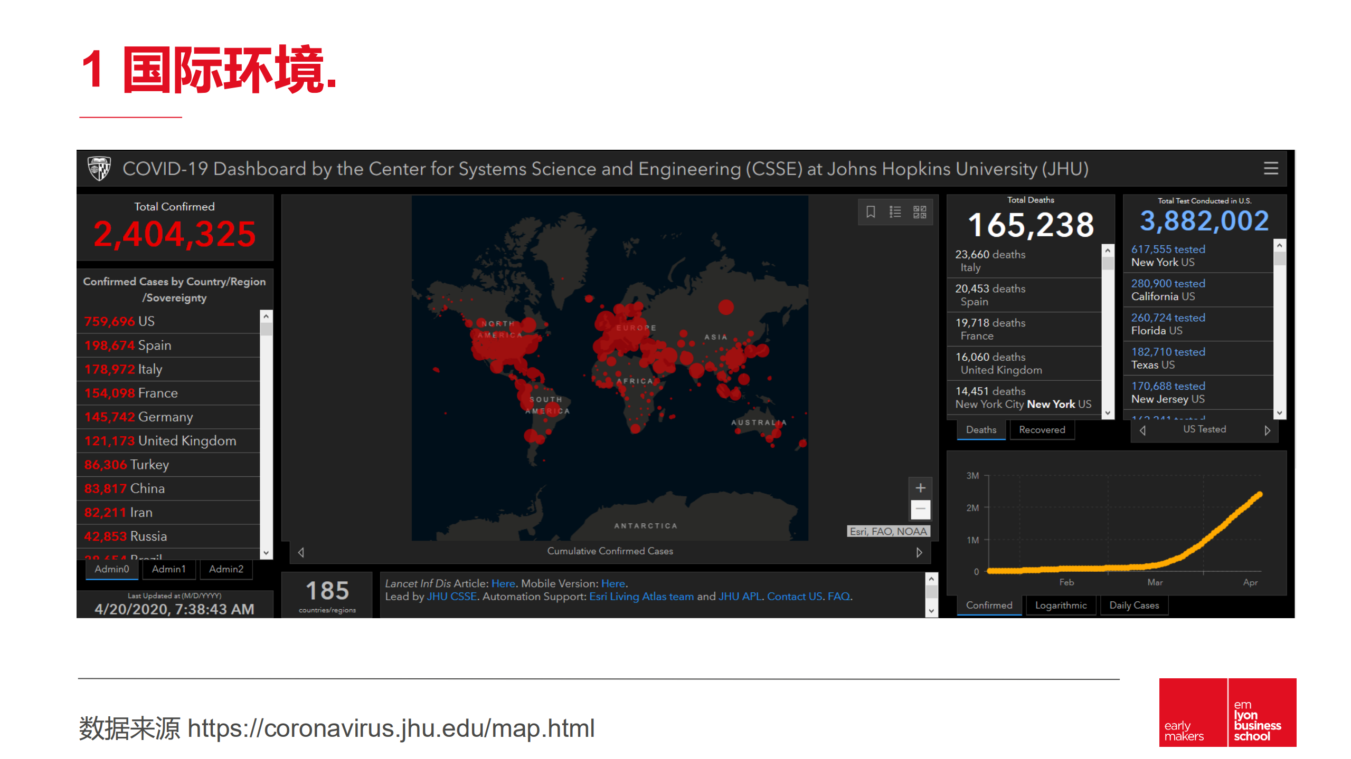
Task: Zoom in the map with plus button
Action: [920, 488]
